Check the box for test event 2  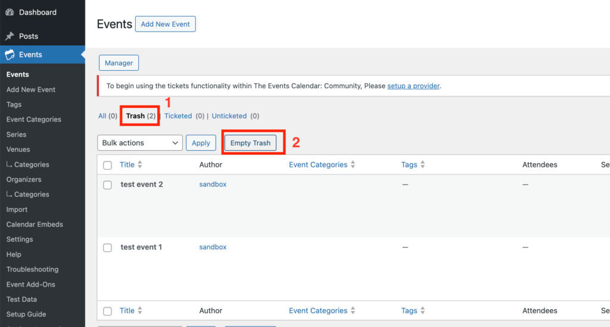[x=107, y=185]
